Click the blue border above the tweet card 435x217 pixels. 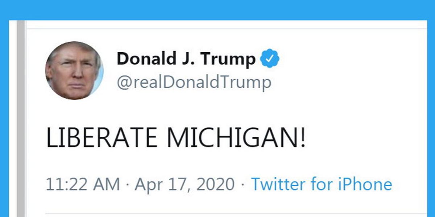pyautogui.click(x=217, y=10)
